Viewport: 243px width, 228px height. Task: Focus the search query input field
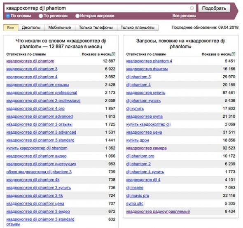(97, 8)
